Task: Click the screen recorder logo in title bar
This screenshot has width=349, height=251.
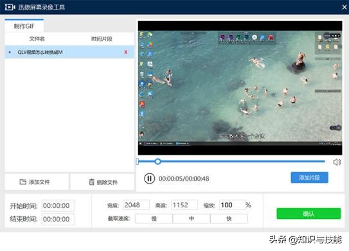Action: (x=10, y=7)
